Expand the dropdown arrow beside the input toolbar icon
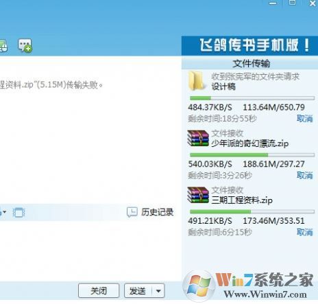 click(4, 212)
